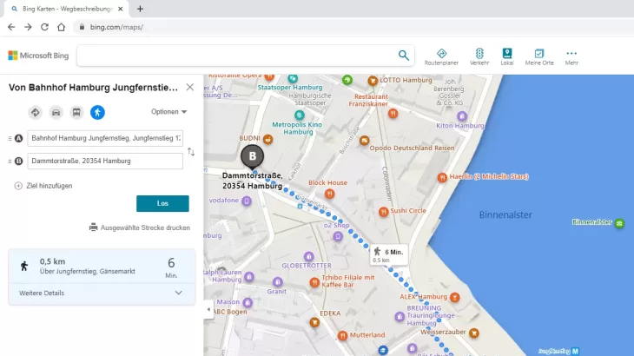634x356 pixels.
Task: Expand Weitere Details for the route
Action: (101, 293)
